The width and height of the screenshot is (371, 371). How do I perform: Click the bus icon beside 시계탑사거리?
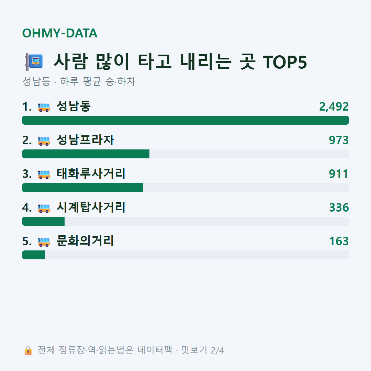(44, 208)
